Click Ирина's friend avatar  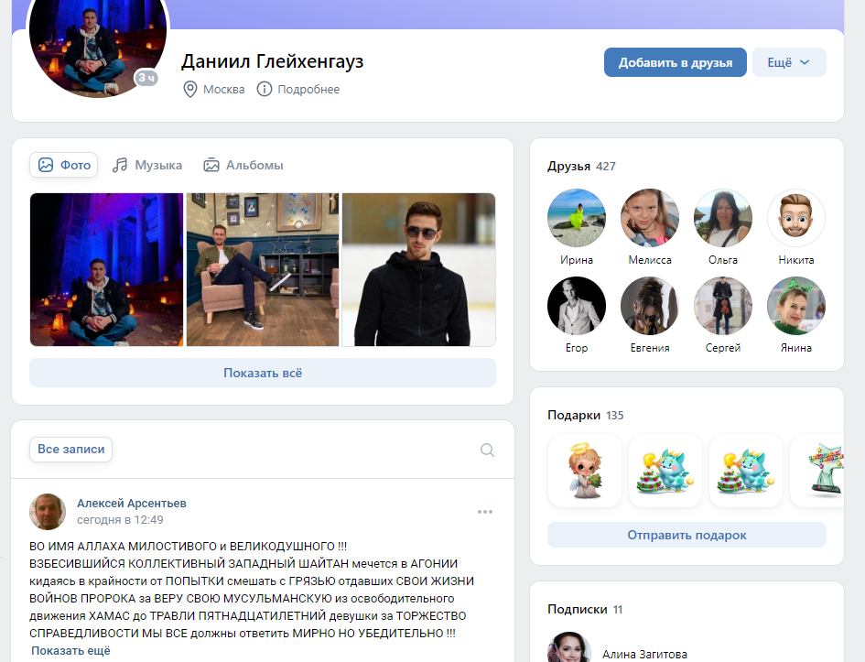coord(576,218)
